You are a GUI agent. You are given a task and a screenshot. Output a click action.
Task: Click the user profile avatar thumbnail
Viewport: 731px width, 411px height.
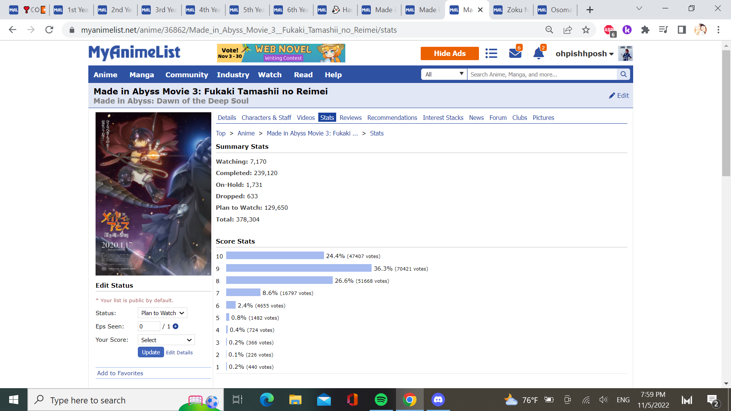pyautogui.click(x=625, y=53)
